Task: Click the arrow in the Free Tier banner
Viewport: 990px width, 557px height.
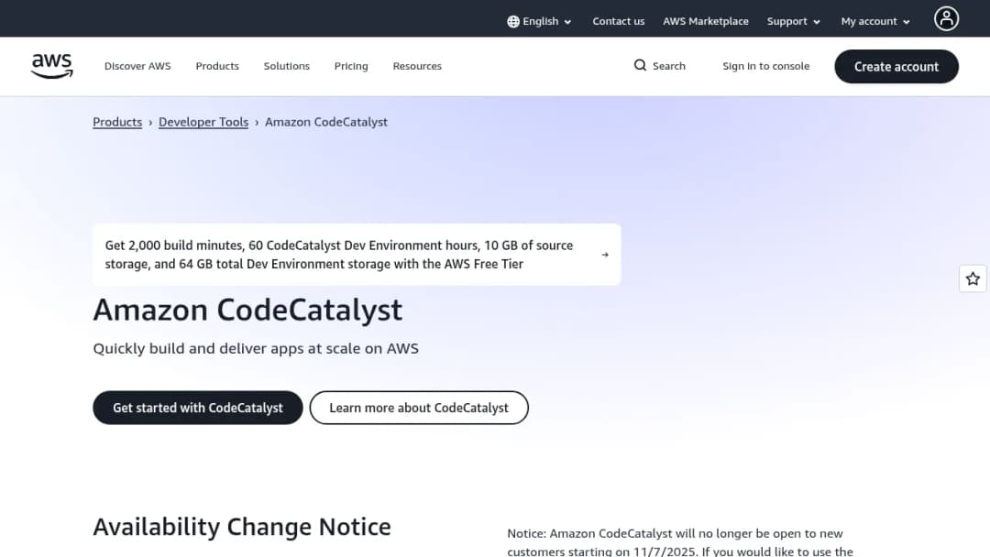Action: 605,255
